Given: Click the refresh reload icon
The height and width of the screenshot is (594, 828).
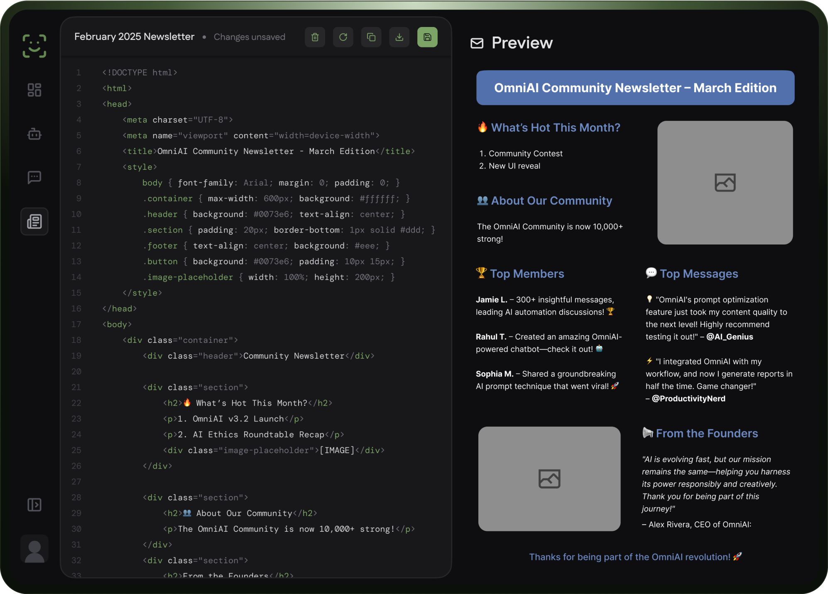Looking at the screenshot, I should [x=343, y=37].
